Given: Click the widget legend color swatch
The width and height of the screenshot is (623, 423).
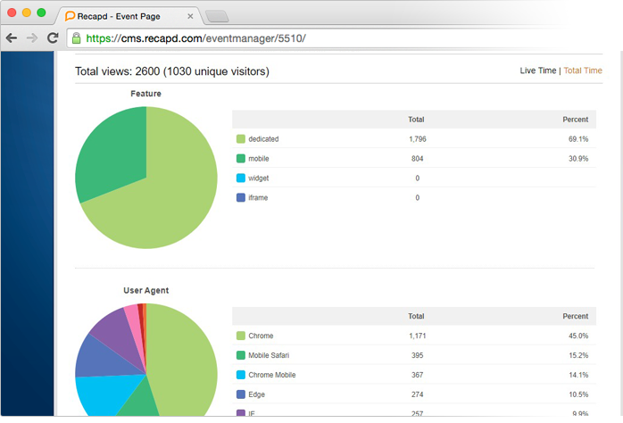Looking at the screenshot, I should tap(241, 178).
